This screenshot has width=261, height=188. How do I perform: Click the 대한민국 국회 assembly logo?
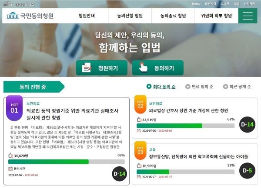(8, 4)
